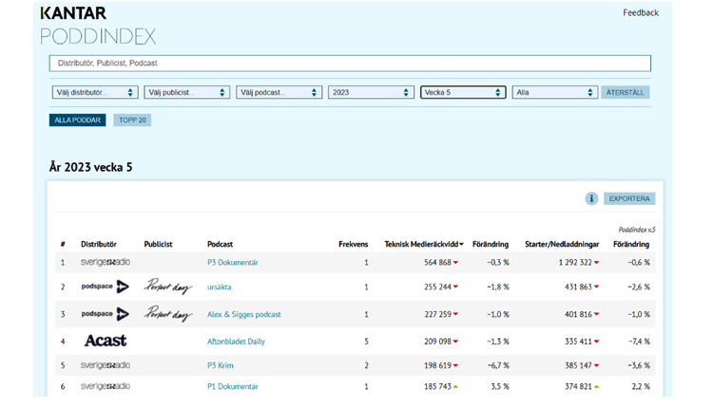Click red down arrow next to 1 292 322

pos(597,263)
